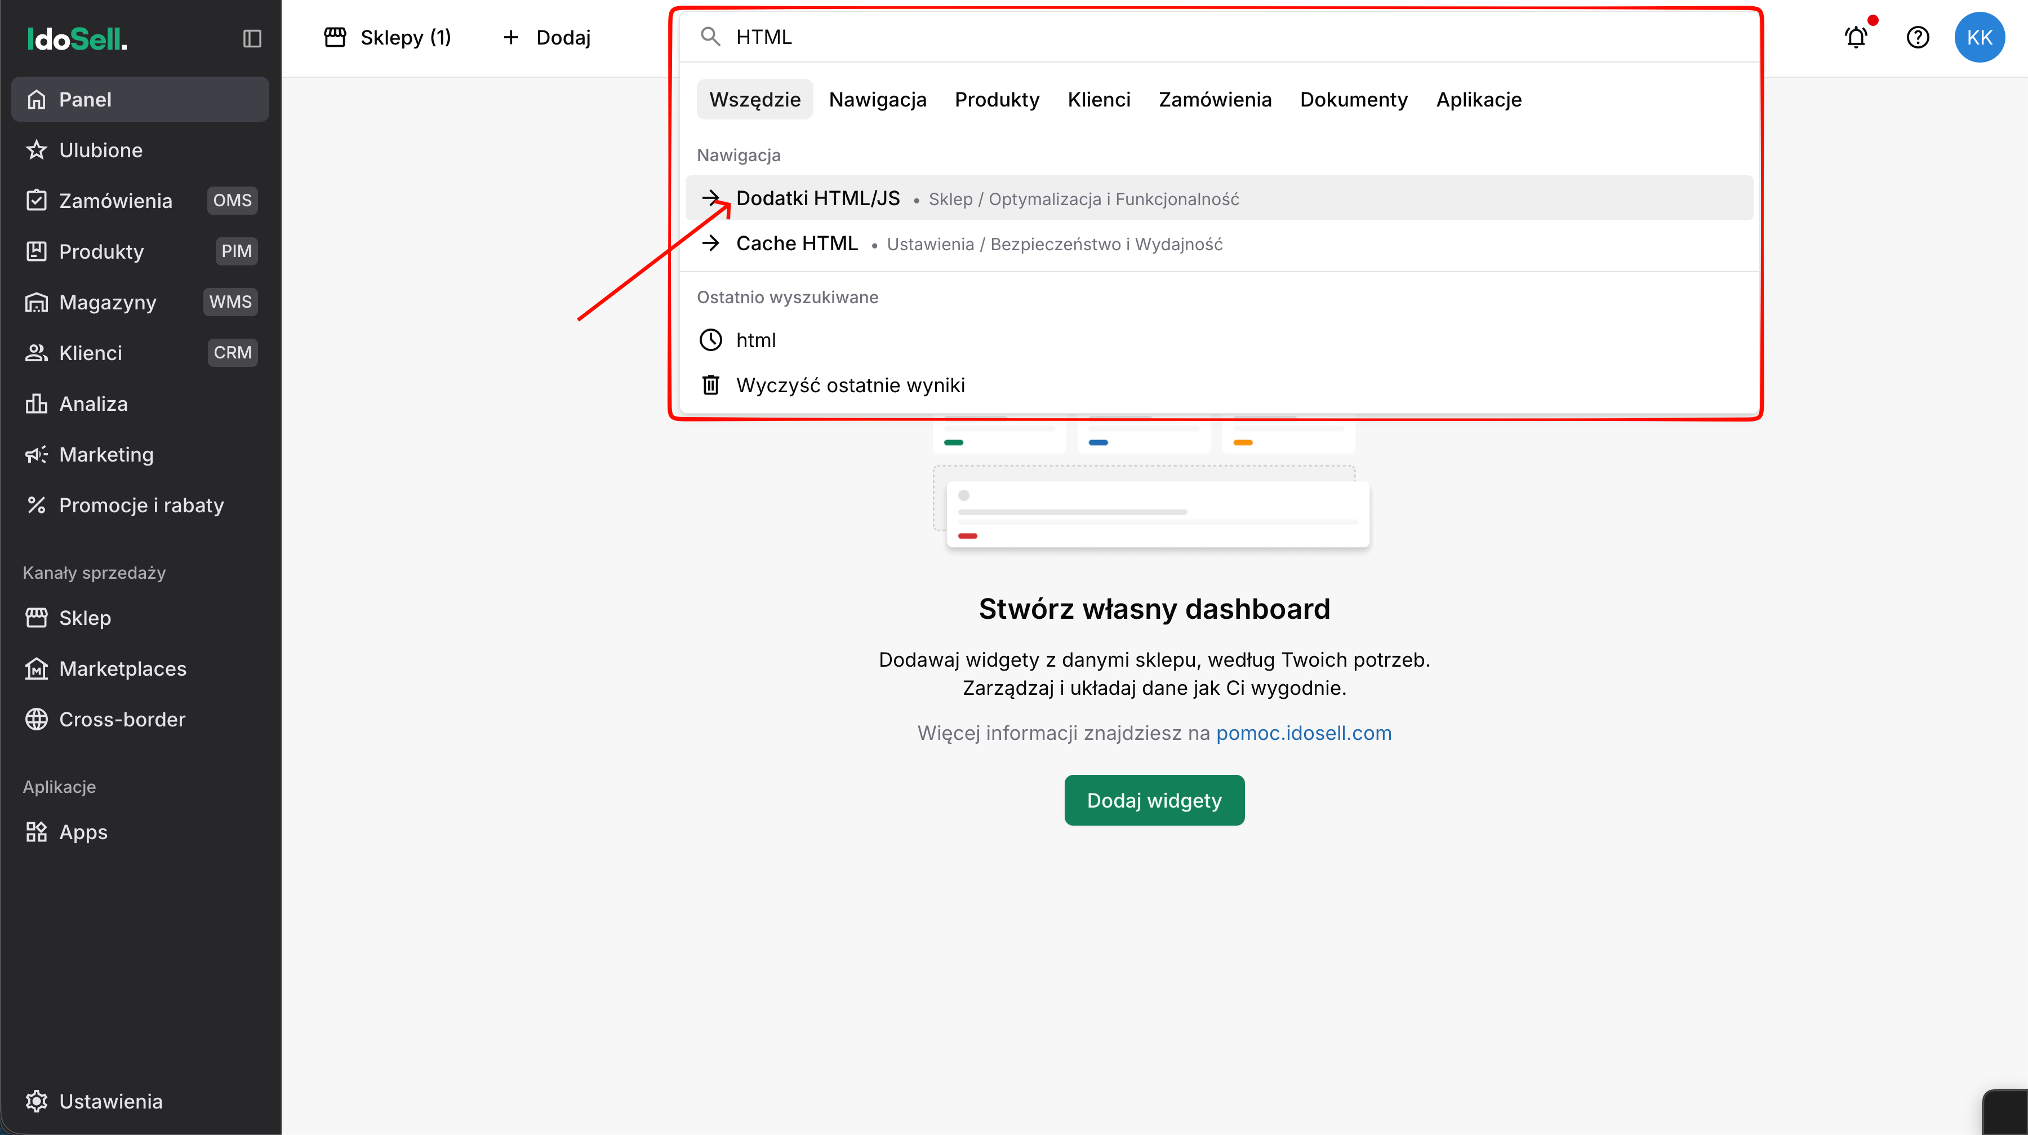Click the HTML search input field
Viewport: 2028px width, 1135px height.
1218,37
